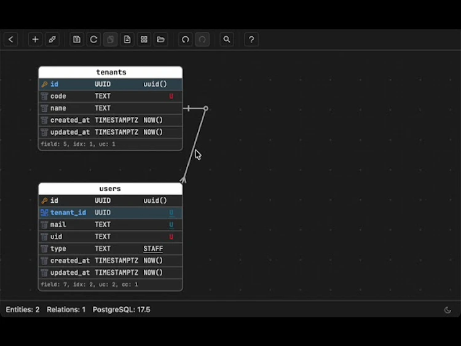Viewport: 461px width, 346px height.
Task: Add a new entity with the plus button
Action: click(x=35, y=39)
